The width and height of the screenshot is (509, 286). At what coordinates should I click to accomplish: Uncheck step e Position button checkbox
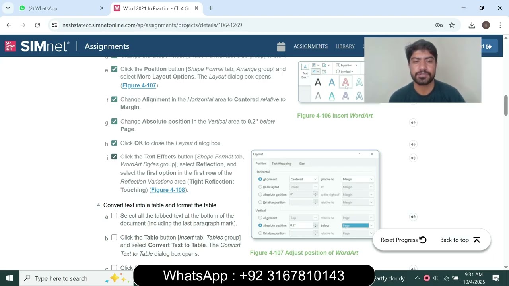[x=114, y=69]
